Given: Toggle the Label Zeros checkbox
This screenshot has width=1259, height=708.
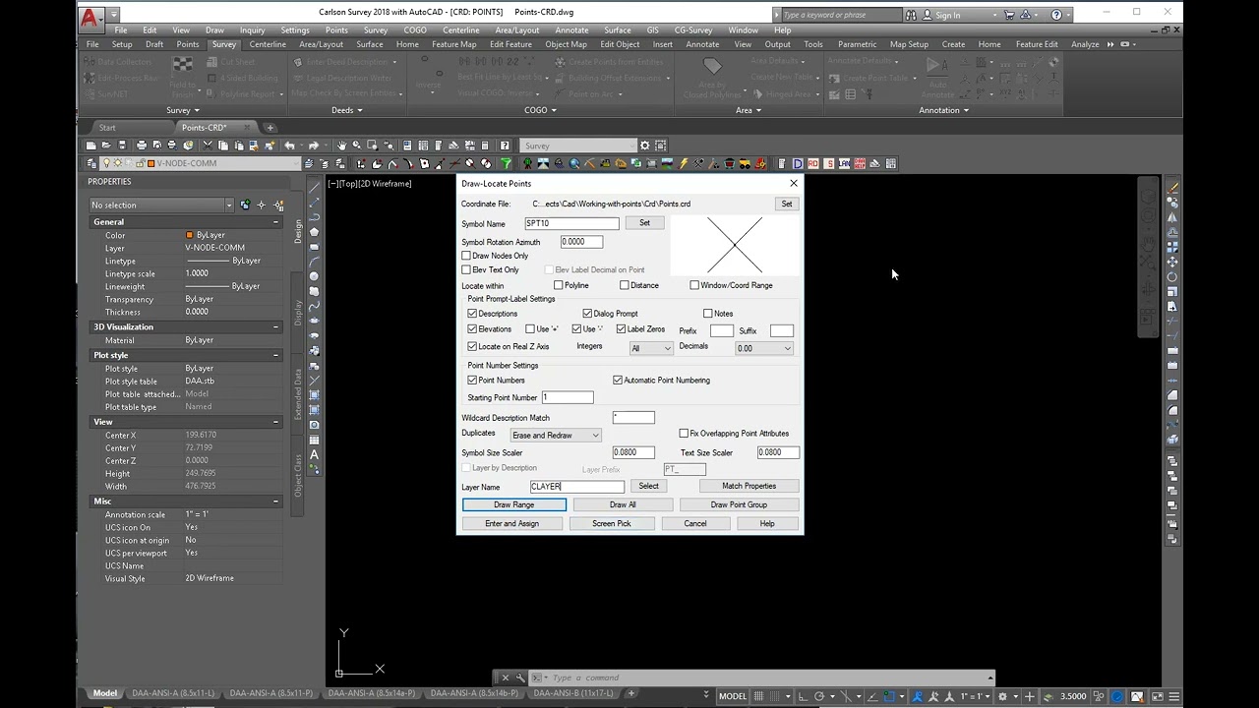Looking at the screenshot, I should click(621, 329).
